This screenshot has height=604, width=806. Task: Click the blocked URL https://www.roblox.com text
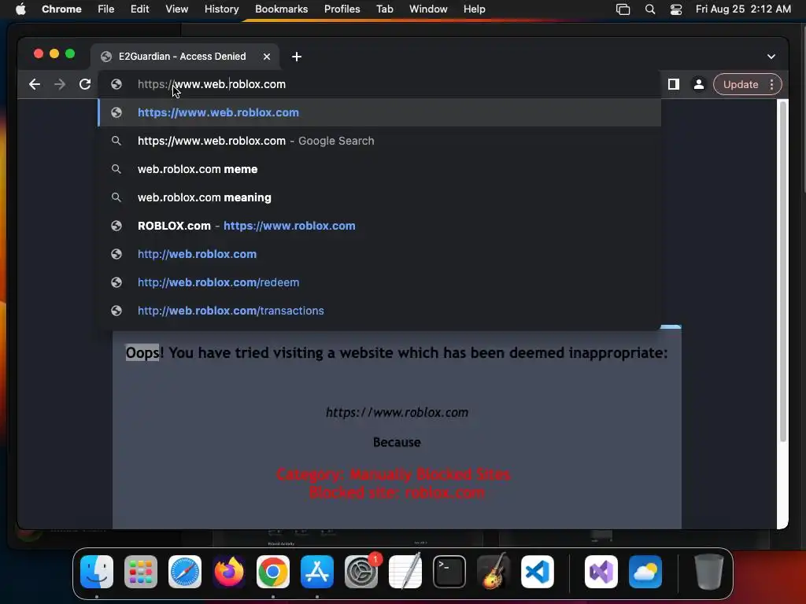pyautogui.click(x=397, y=412)
